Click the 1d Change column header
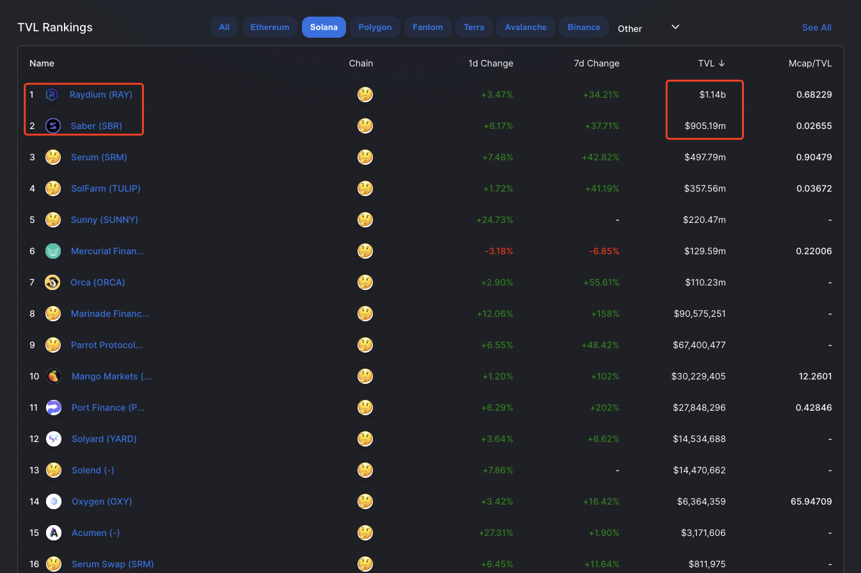Viewport: 861px width, 573px height. pyautogui.click(x=491, y=63)
